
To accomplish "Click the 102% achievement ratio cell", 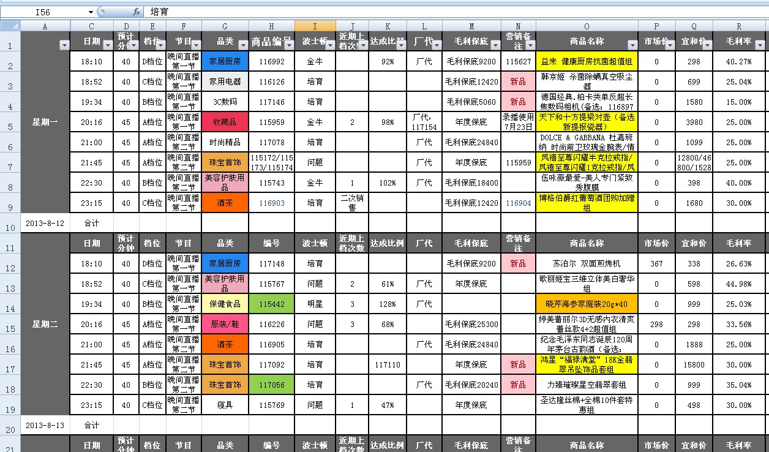I will (387, 183).
